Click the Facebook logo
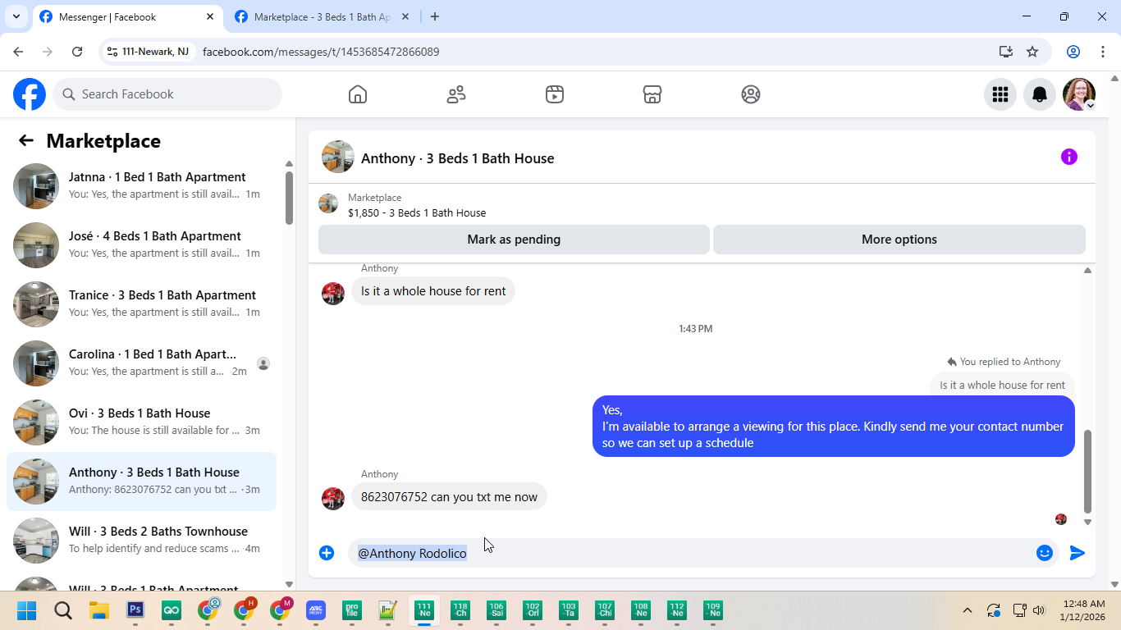 (30, 94)
